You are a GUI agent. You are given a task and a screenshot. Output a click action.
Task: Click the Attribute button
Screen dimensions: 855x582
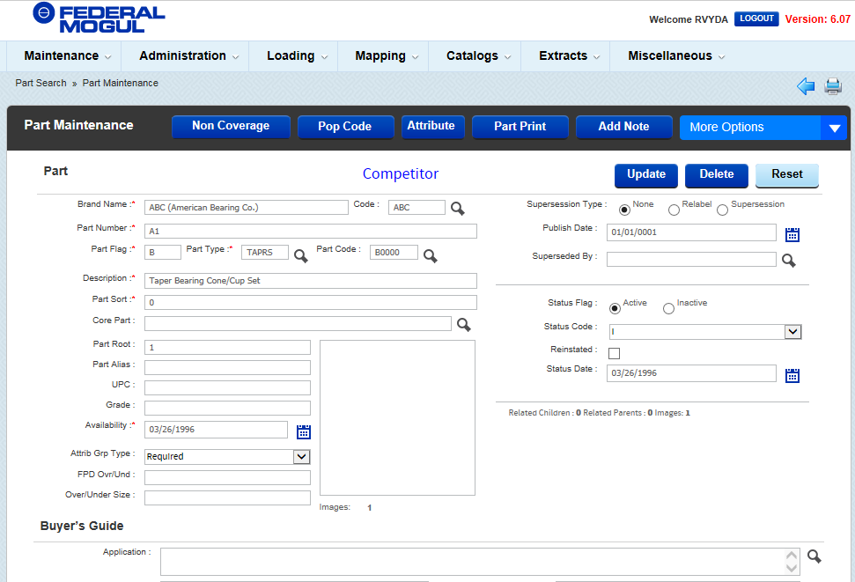click(x=431, y=127)
